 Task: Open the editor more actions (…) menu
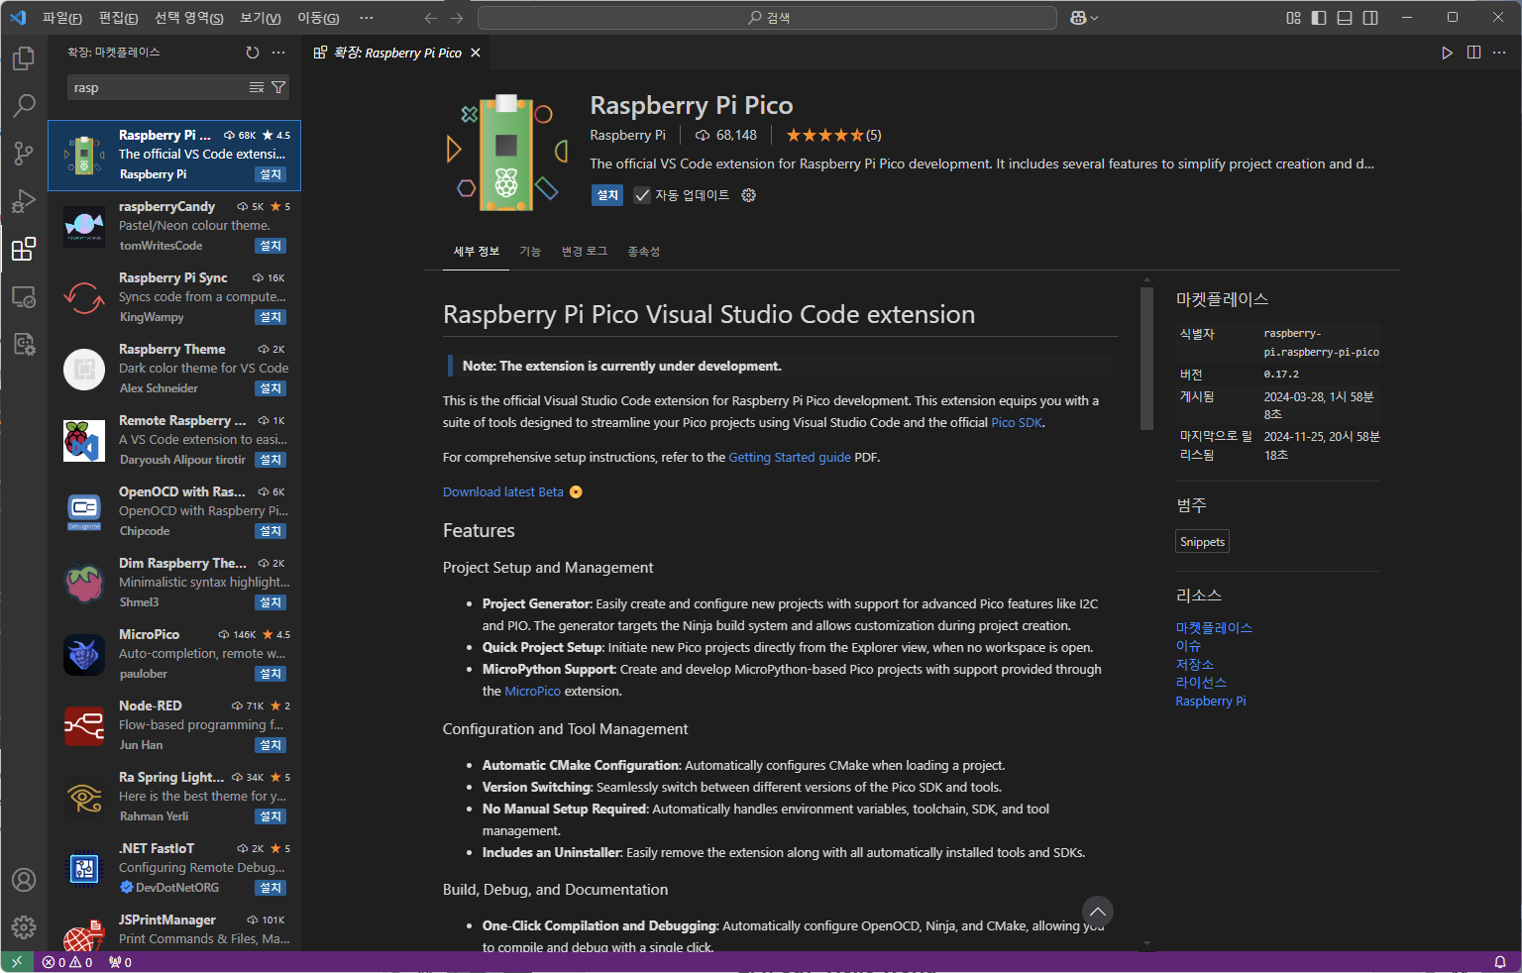(x=1501, y=53)
